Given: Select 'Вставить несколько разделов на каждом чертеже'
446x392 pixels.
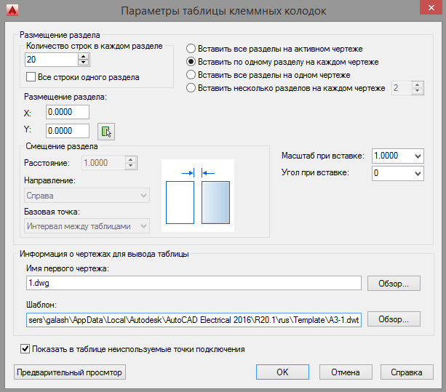Looking at the screenshot, I should click(191, 88).
